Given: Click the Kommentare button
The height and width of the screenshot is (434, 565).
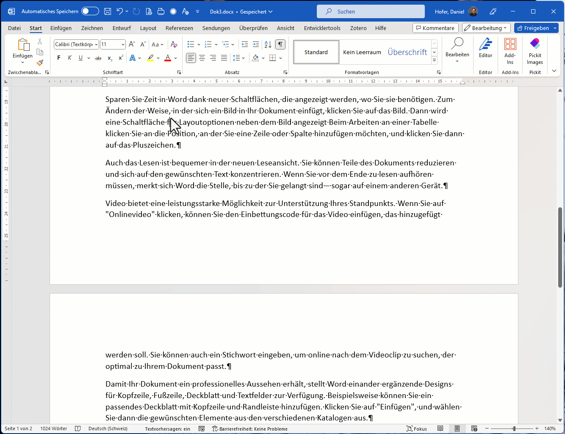Looking at the screenshot, I should tap(435, 28).
